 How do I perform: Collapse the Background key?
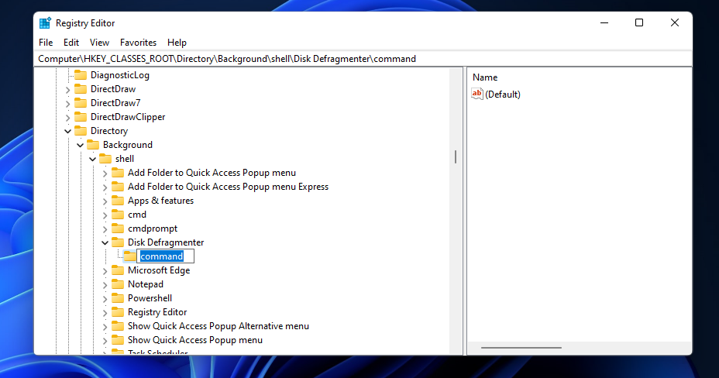(x=81, y=146)
